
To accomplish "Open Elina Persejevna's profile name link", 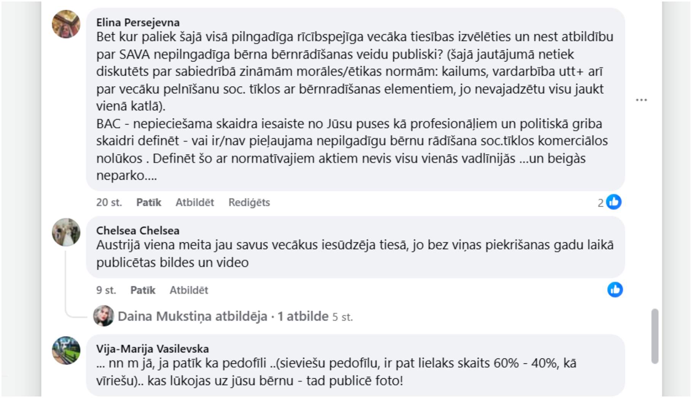I will (138, 22).
